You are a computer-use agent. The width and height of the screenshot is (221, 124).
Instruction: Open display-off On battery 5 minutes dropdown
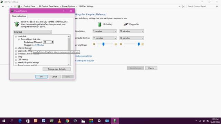(105, 31)
